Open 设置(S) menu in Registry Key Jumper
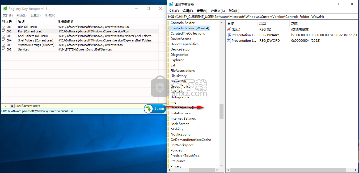Image resolution: width=359 pixels, height=173 pixels. click(35, 15)
